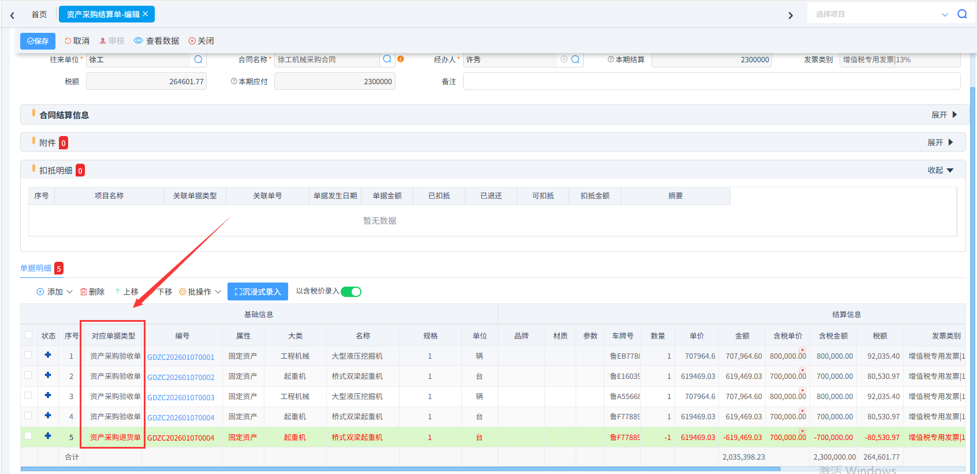977x474 pixels.
Task: Click orange info icon beside 合同名称
Action: pos(401,59)
